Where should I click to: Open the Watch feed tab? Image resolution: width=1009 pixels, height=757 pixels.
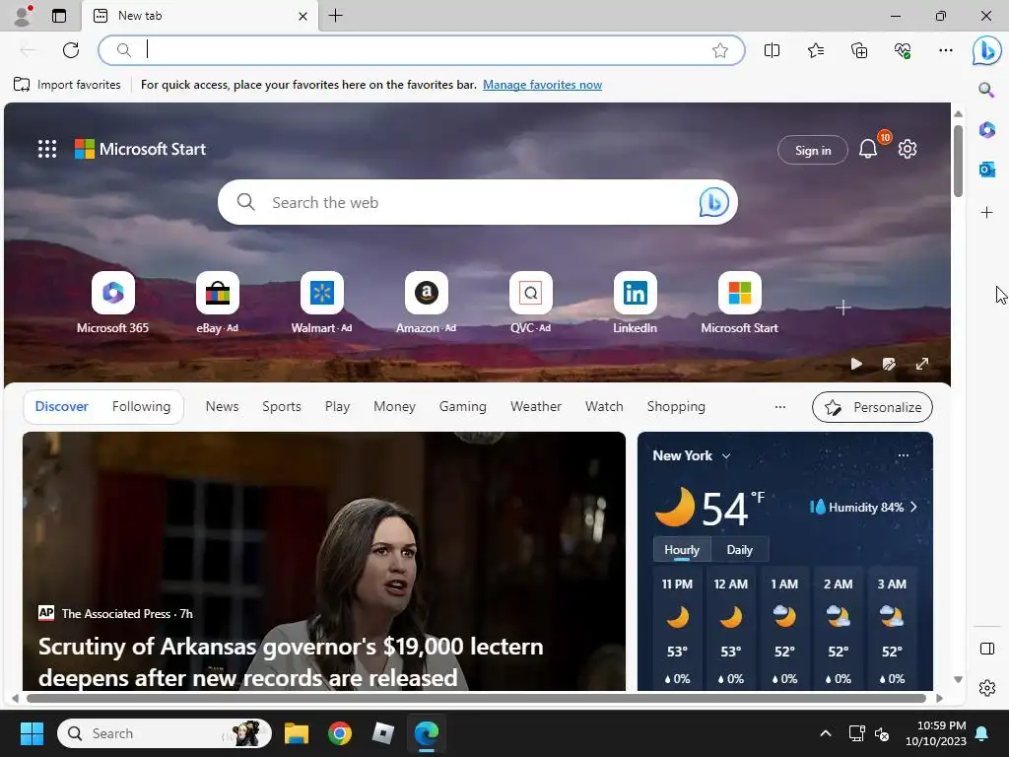pyautogui.click(x=604, y=406)
